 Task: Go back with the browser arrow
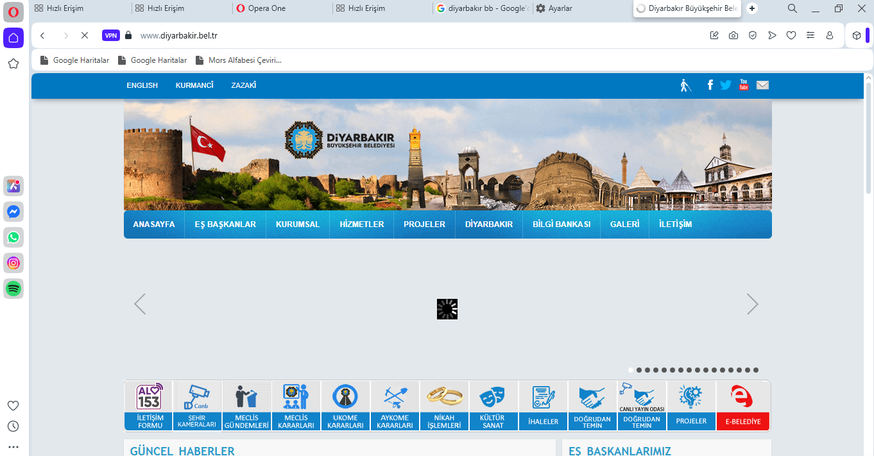click(x=42, y=36)
